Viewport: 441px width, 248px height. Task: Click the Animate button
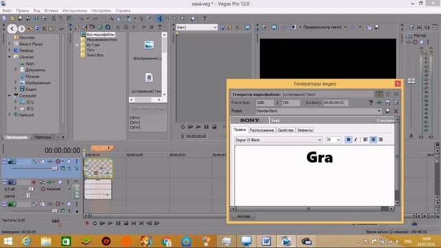pyautogui.click(x=243, y=216)
